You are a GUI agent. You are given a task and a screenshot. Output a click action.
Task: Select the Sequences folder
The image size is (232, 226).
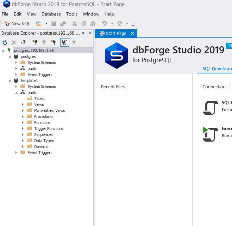43,135
